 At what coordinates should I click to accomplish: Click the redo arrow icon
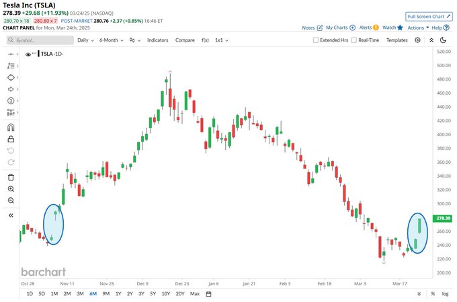click(x=11, y=162)
